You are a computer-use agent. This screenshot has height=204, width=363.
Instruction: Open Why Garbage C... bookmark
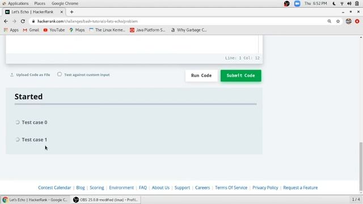(x=189, y=30)
